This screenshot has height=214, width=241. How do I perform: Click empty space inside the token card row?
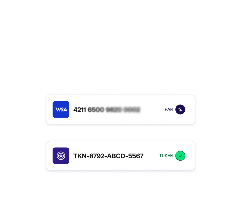[151, 164]
